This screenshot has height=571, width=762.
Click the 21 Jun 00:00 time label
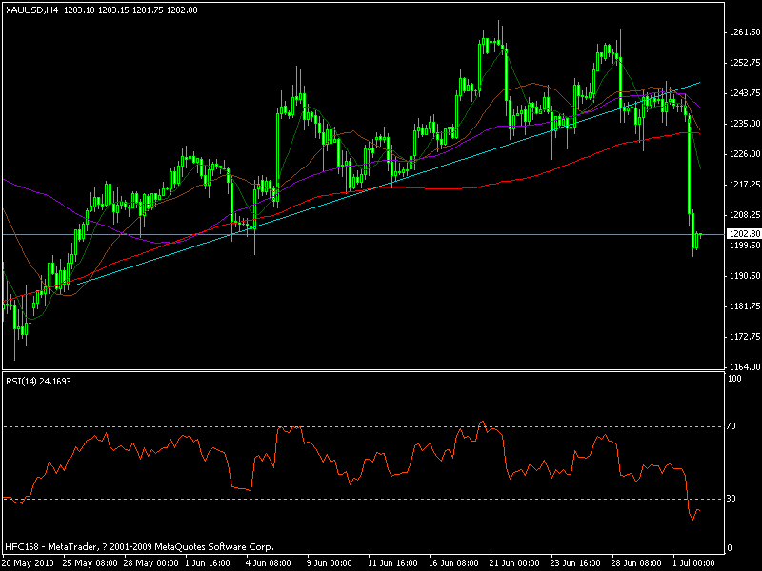point(514,563)
